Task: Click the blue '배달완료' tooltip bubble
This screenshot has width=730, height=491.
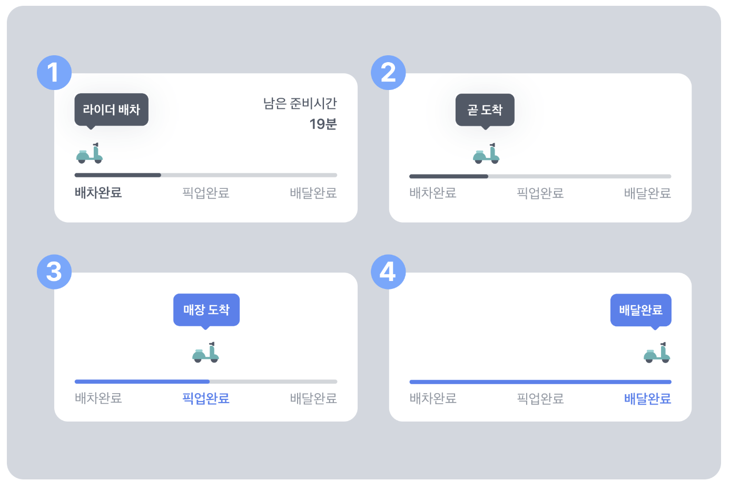Action: 641,310
